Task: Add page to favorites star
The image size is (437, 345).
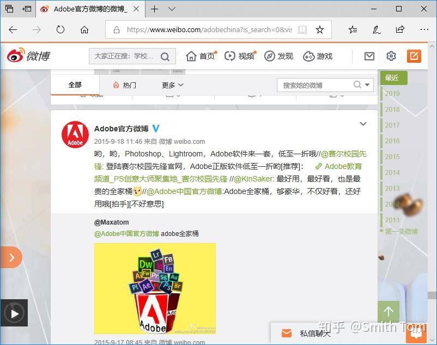Action: pos(320,29)
